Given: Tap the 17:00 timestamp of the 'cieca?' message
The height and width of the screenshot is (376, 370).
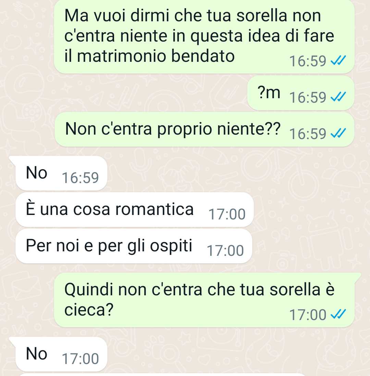Looking at the screenshot, I should pos(308,315).
